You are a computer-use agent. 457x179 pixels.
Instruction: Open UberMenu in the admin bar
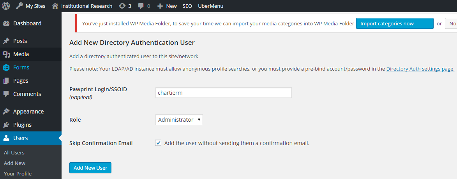click(210, 6)
